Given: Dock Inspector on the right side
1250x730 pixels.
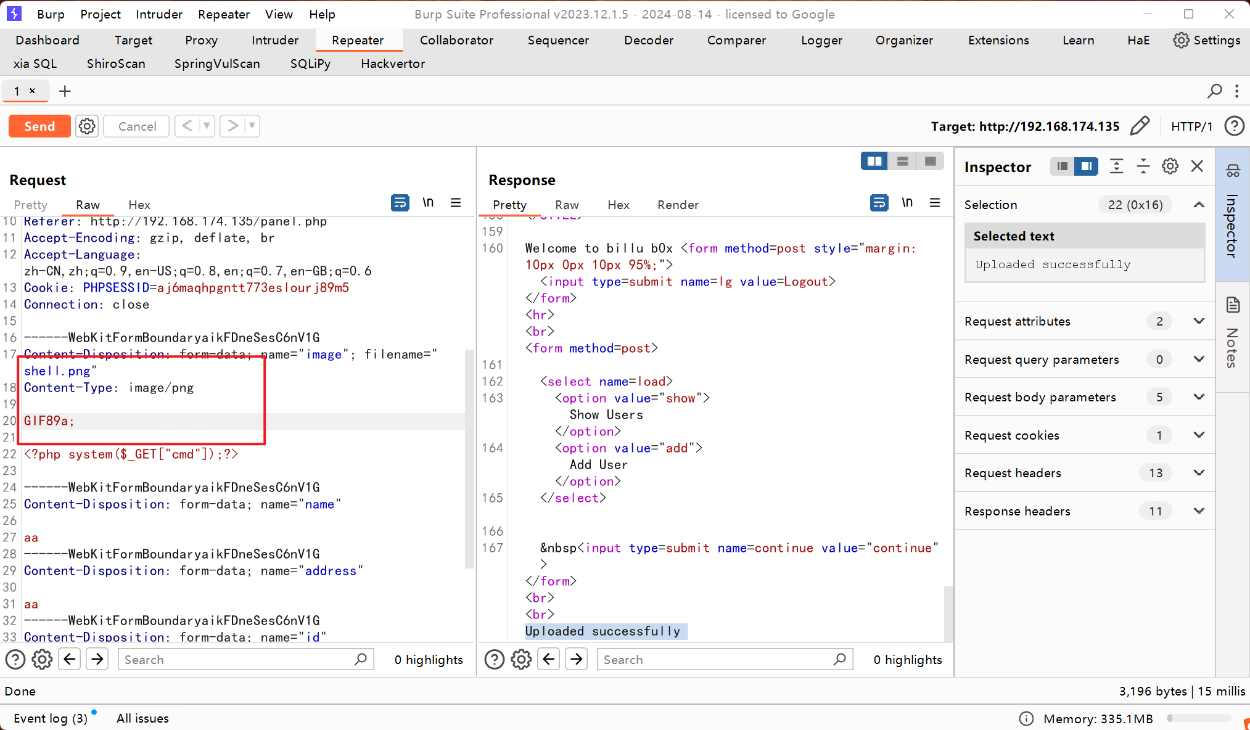Looking at the screenshot, I should [x=1086, y=166].
